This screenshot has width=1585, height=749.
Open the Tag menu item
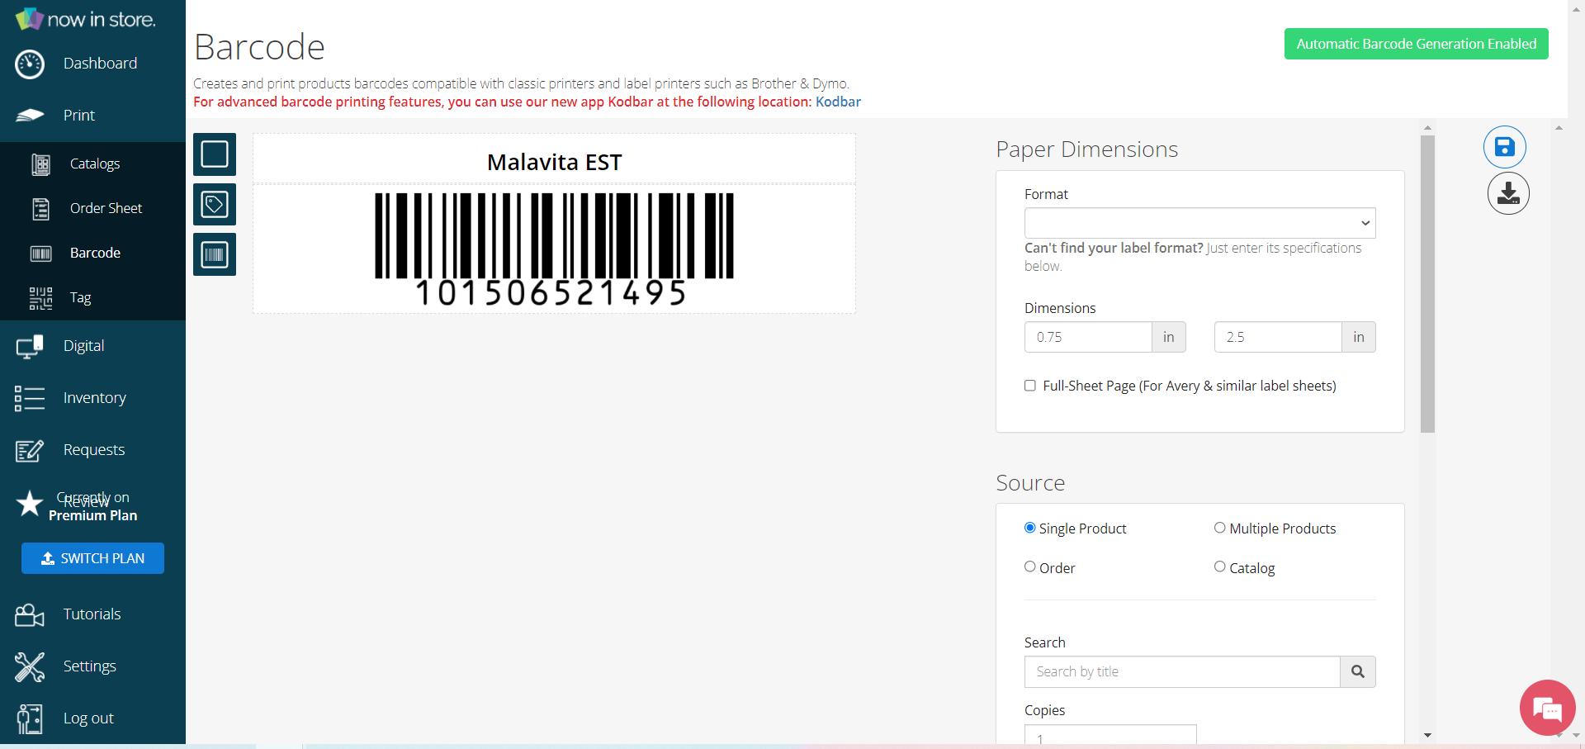tap(80, 298)
